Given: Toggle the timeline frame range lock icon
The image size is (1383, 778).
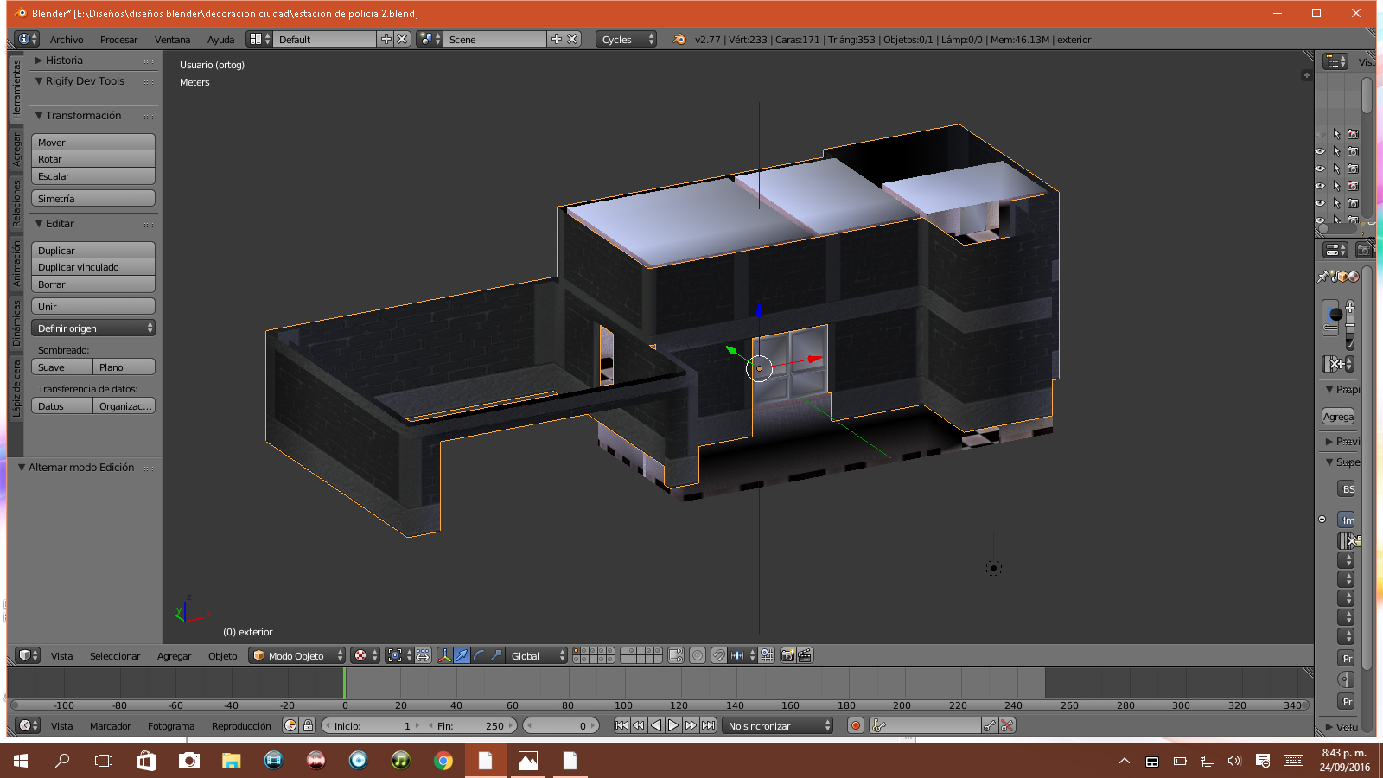Looking at the screenshot, I should click(308, 725).
